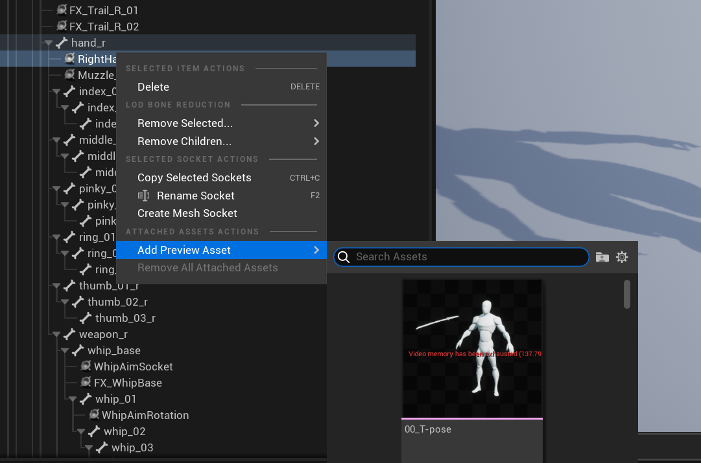701x463 pixels.
Task: Click the hand_r bone icon
Action: click(62, 43)
